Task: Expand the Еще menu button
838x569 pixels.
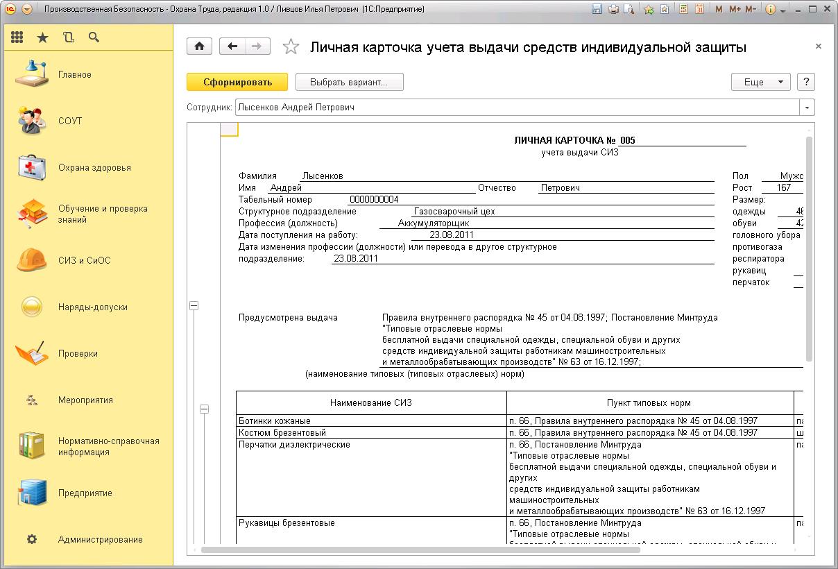Action: point(760,82)
